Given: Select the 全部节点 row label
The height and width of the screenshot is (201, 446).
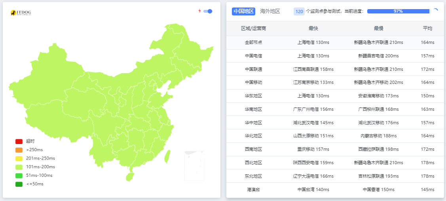Looking at the screenshot, I should coord(253,42).
